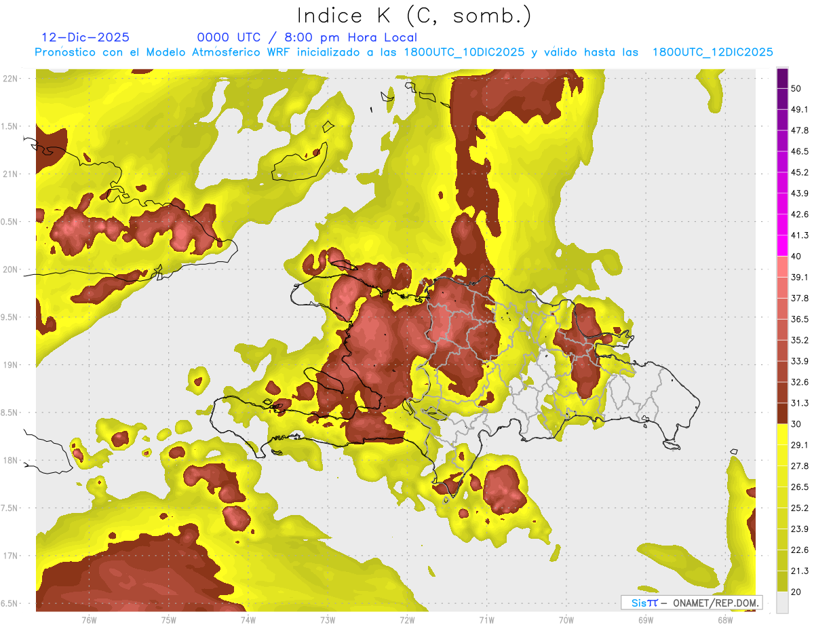Click the colorbar value "25.2"
The width and height of the screenshot is (814, 629).
point(800,508)
